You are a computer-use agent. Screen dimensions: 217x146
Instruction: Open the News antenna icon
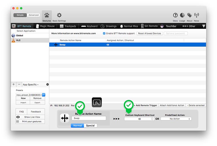click(x=196, y=15)
